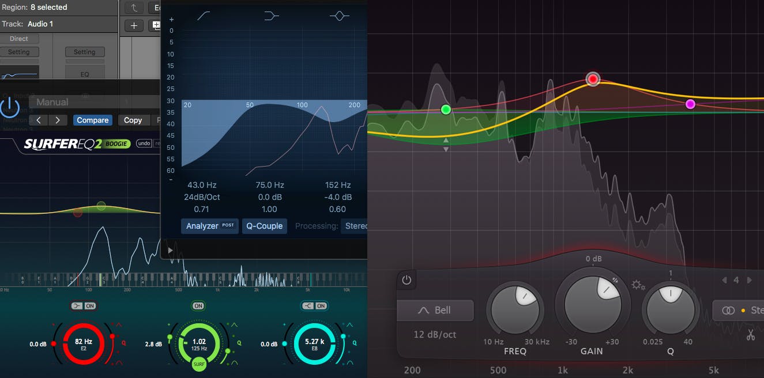Select the low-shelf band icon
The height and width of the screenshot is (378, 764).
271,16
